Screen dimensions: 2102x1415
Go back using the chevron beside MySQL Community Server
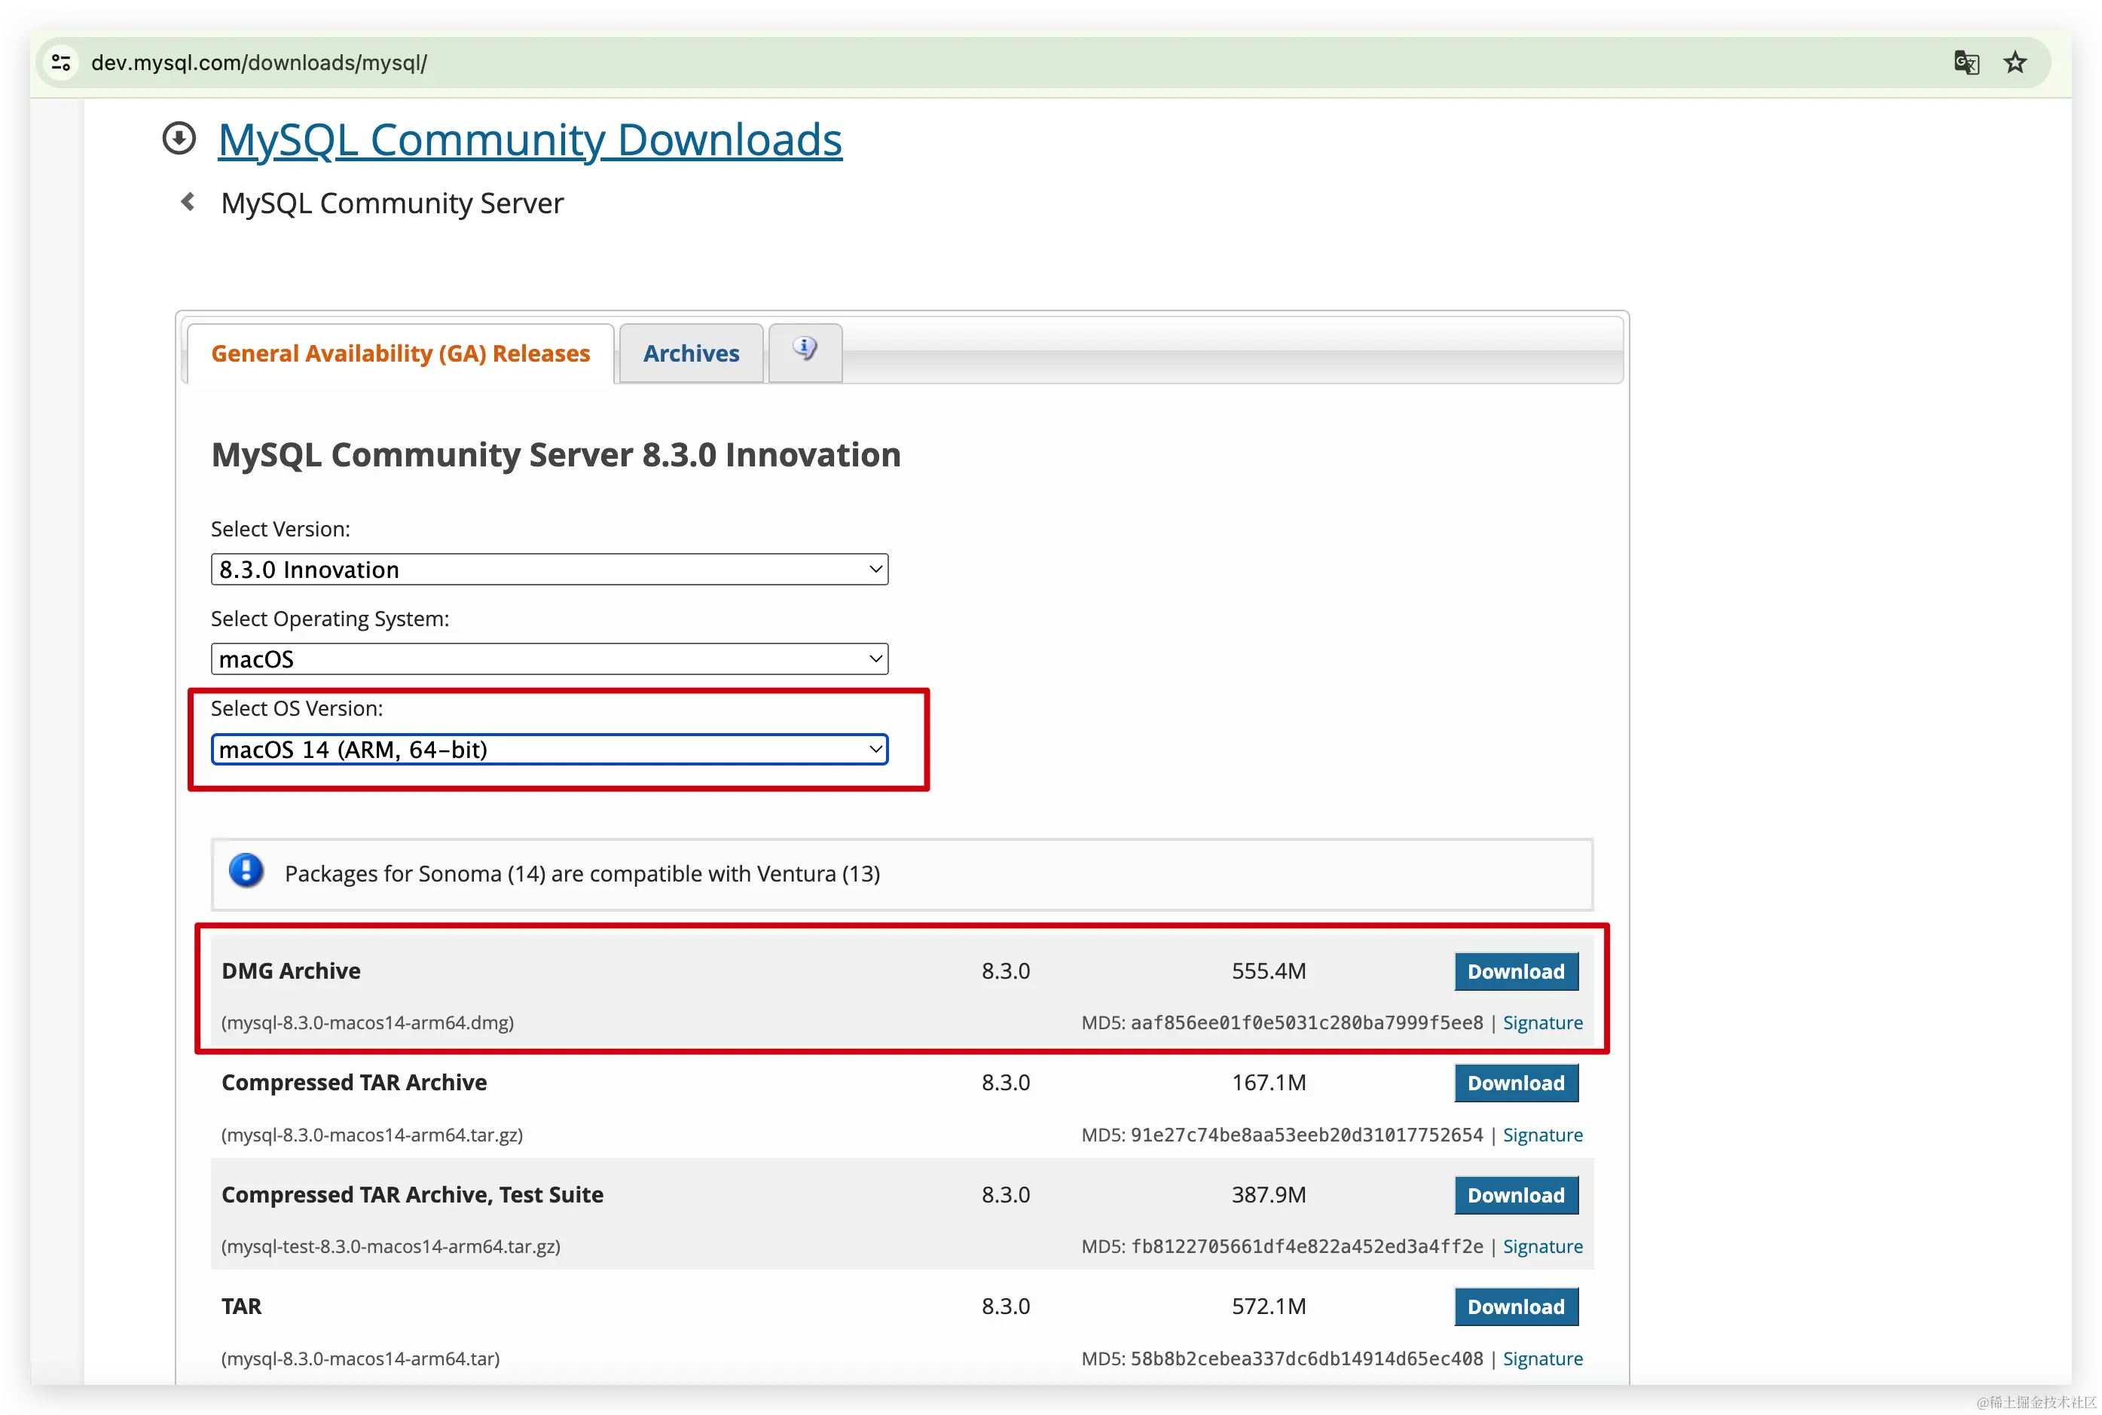188,201
